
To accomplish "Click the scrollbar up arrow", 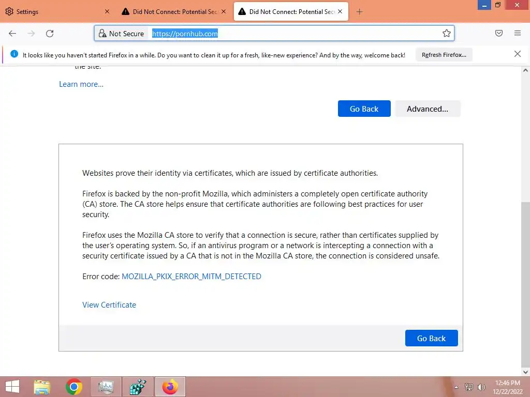I will coord(525,70).
